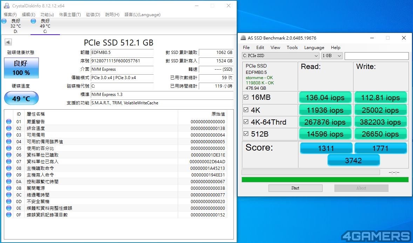Click the 序號 serial number field

pos(122,61)
